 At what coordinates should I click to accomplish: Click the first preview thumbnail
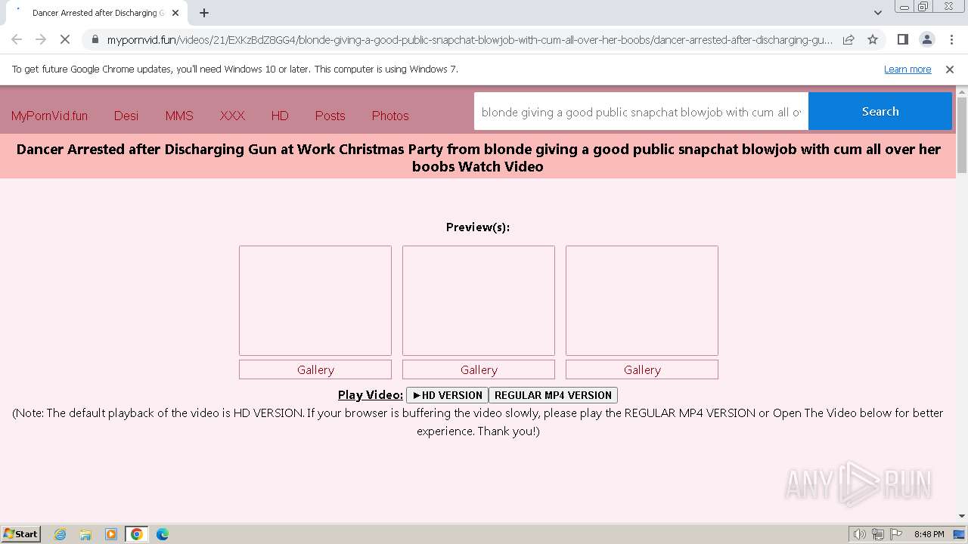315,301
